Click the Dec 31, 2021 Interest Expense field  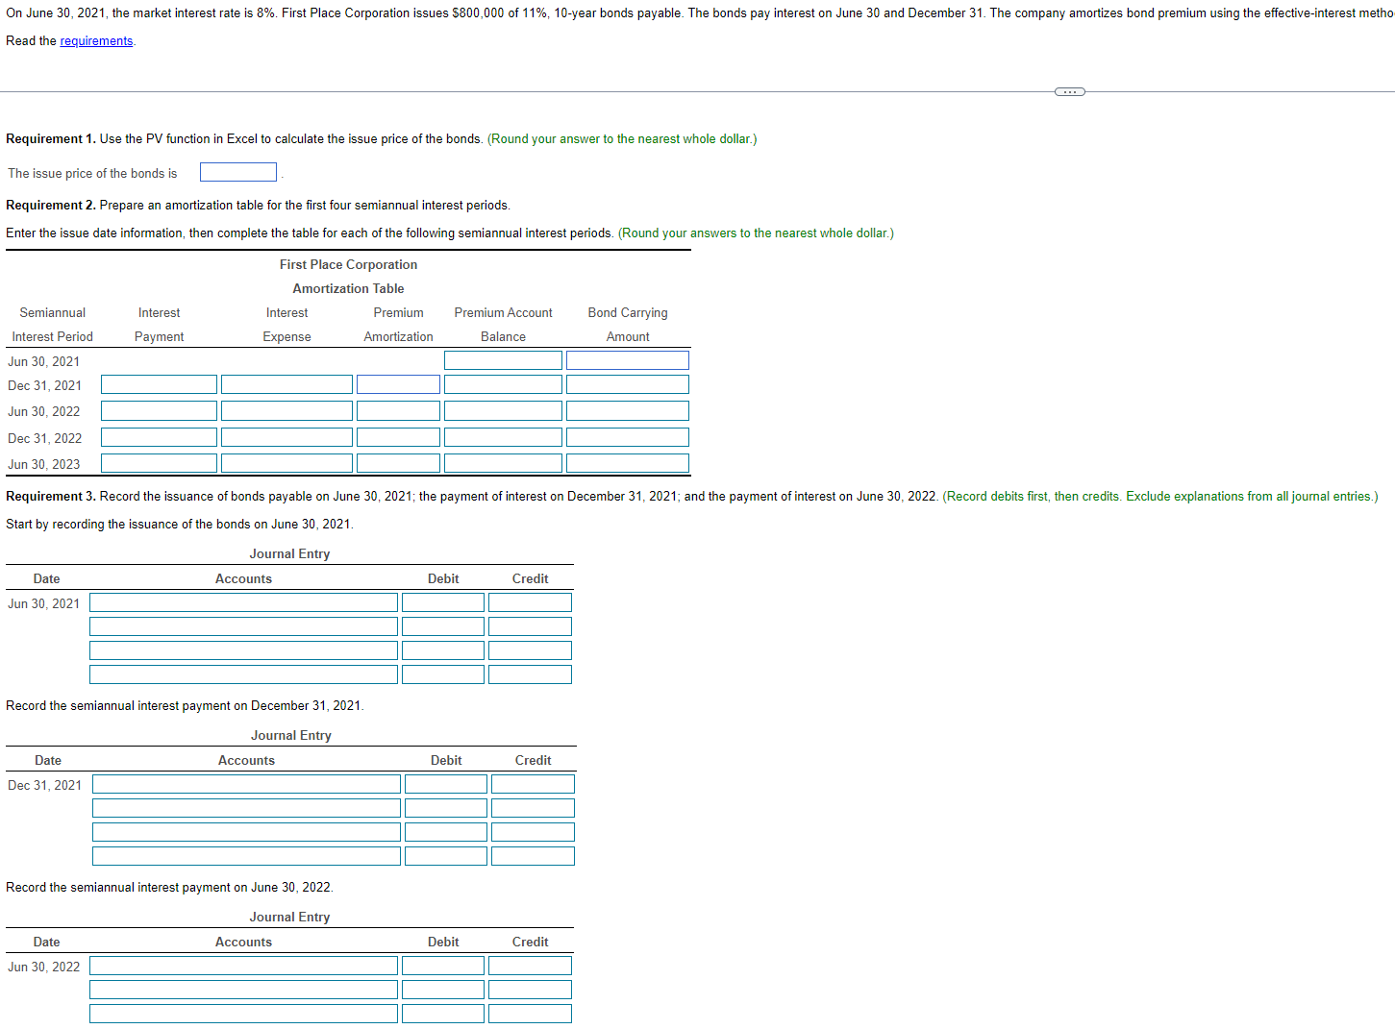point(286,383)
